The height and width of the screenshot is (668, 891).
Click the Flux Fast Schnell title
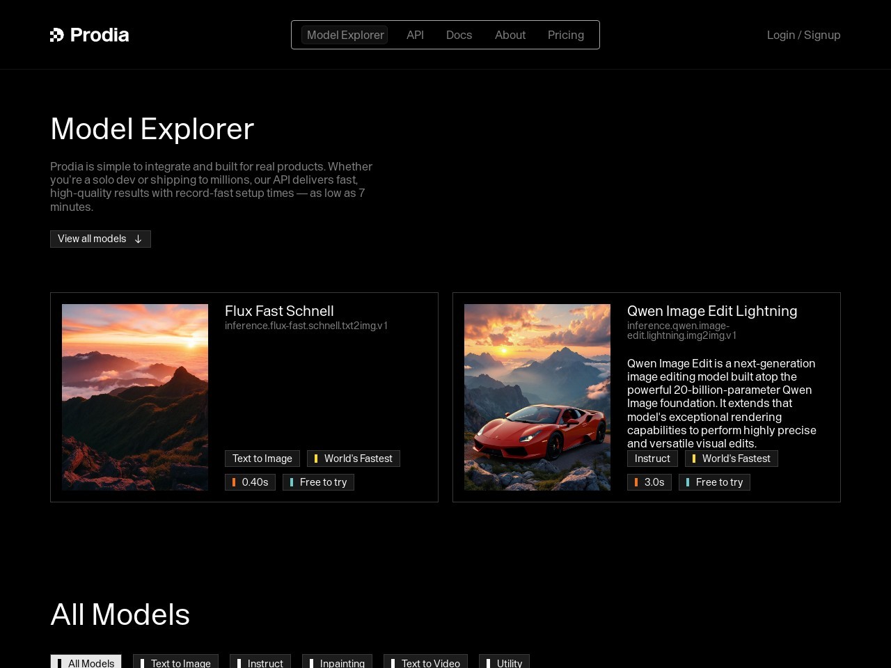[279, 311]
